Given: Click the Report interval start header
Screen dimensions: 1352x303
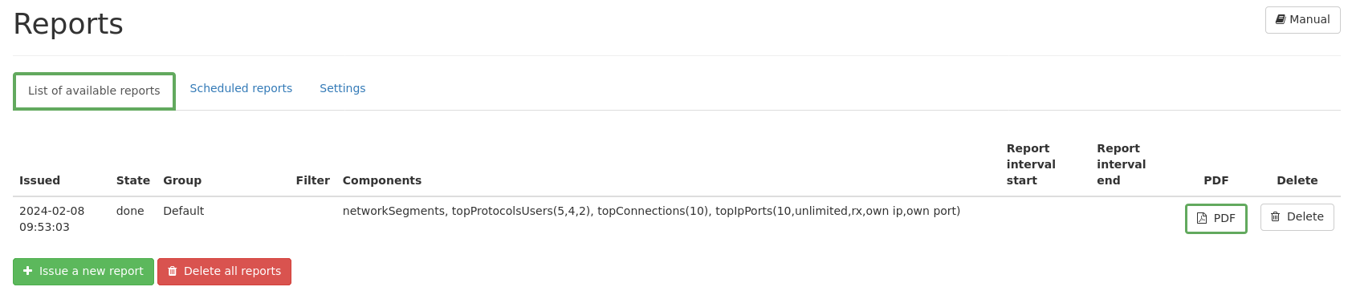Looking at the screenshot, I should point(1031,164).
